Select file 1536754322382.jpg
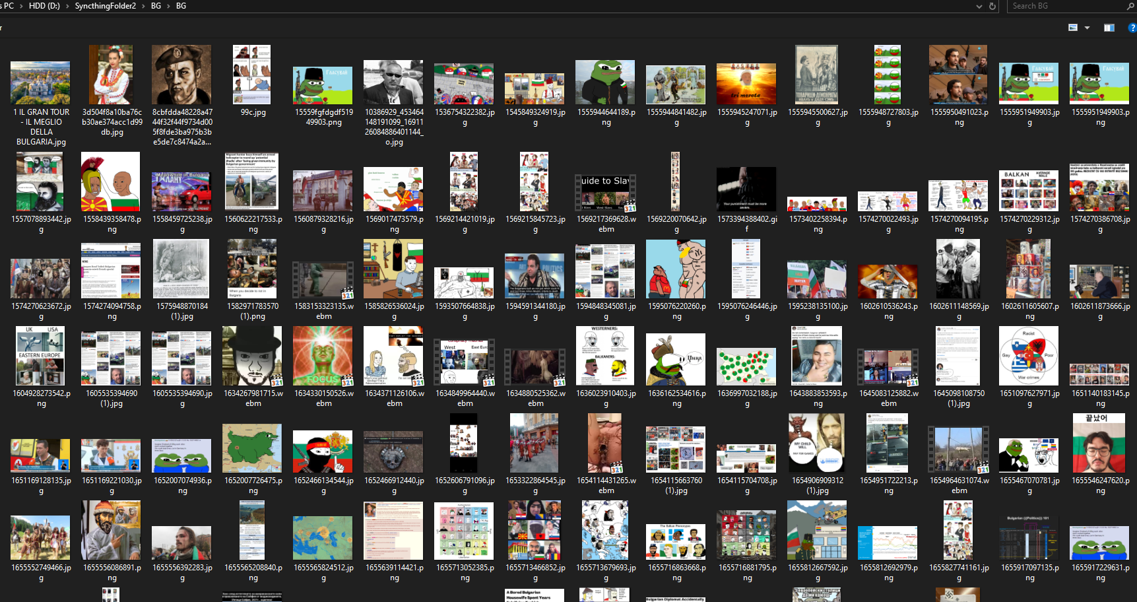Image resolution: width=1137 pixels, height=602 pixels. click(464, 84)
